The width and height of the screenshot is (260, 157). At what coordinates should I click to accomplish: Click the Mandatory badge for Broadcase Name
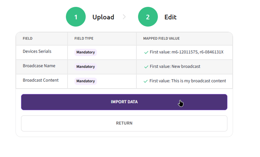[x=85, y=67]
